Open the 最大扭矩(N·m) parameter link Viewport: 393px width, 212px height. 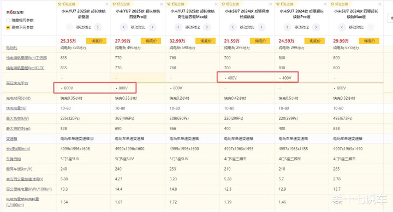click(x=19, y=129)
